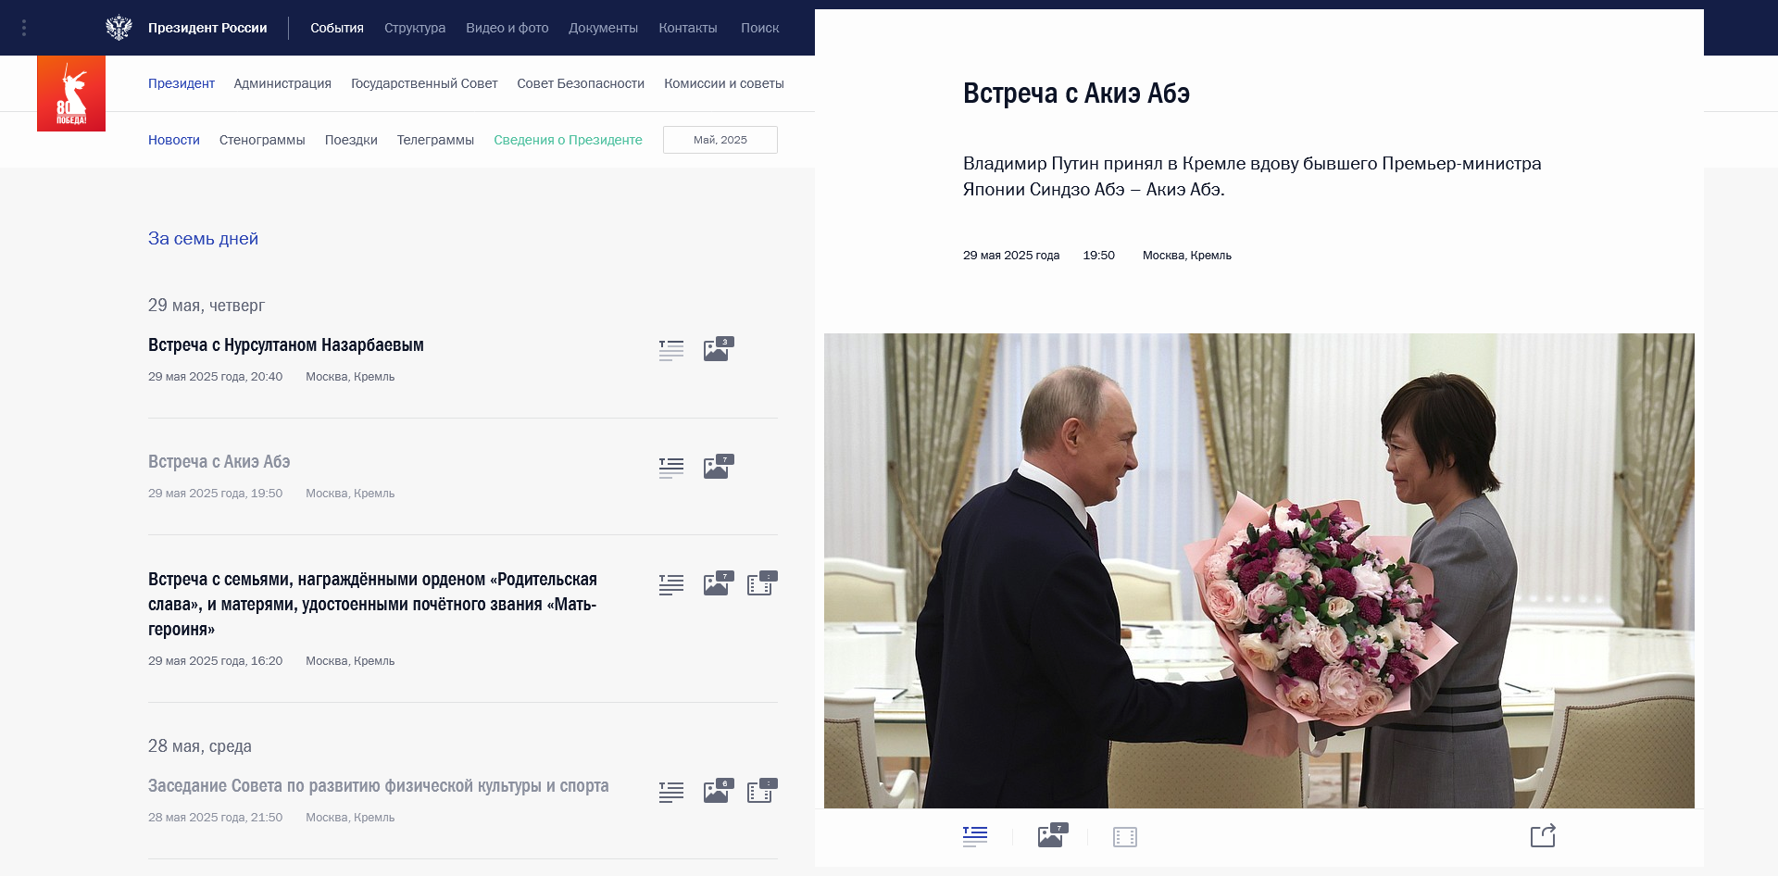Open the Структура menu
Screen dimensions: 1778x876
[415, 28]
